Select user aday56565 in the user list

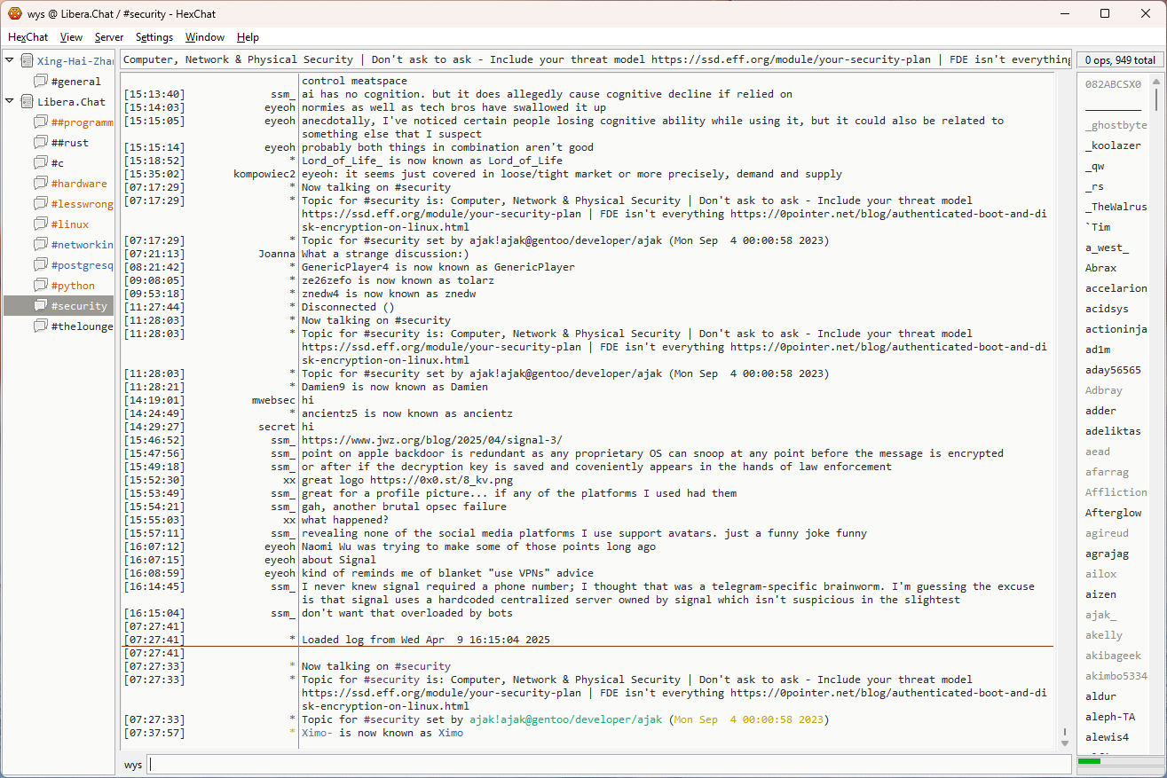tap(1113, 370)
